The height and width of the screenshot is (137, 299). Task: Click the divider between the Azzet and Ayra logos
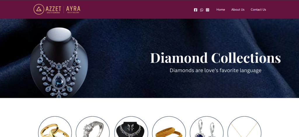tap(64, 10)
